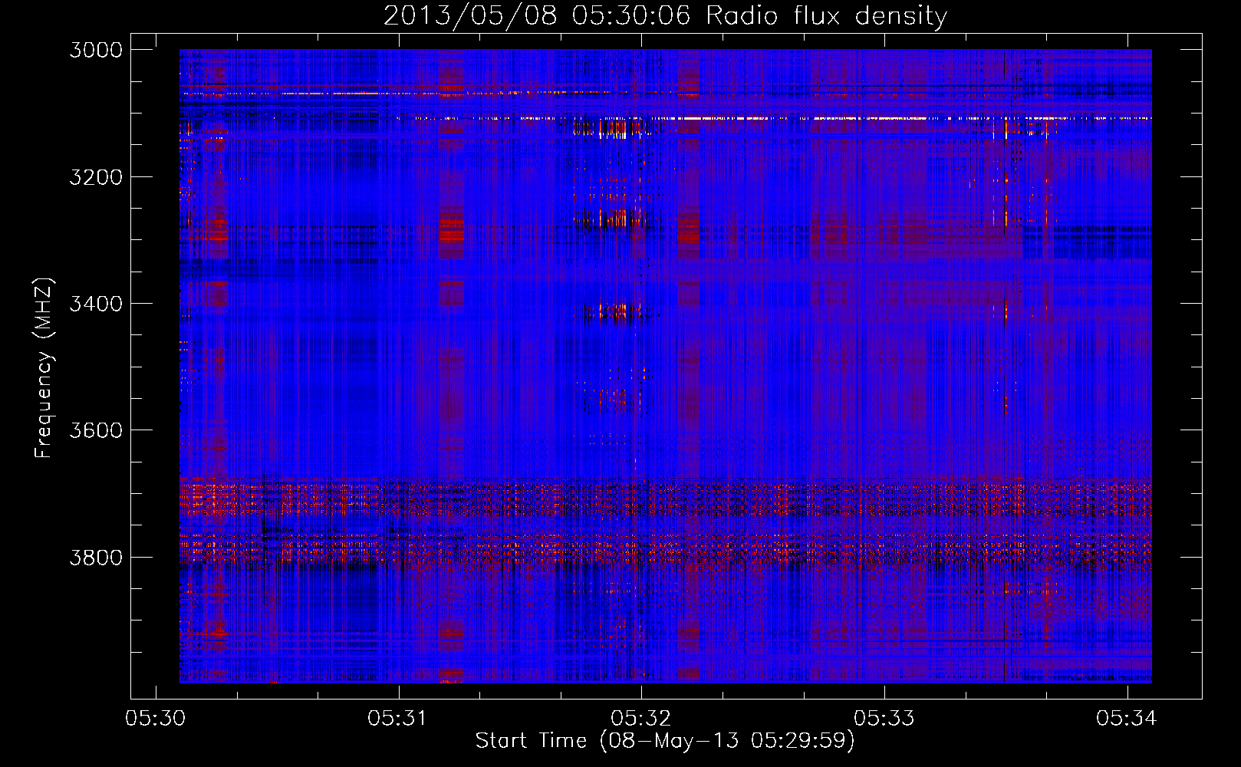Click the 3800 frequency tick label

click(x=96, y=558)
